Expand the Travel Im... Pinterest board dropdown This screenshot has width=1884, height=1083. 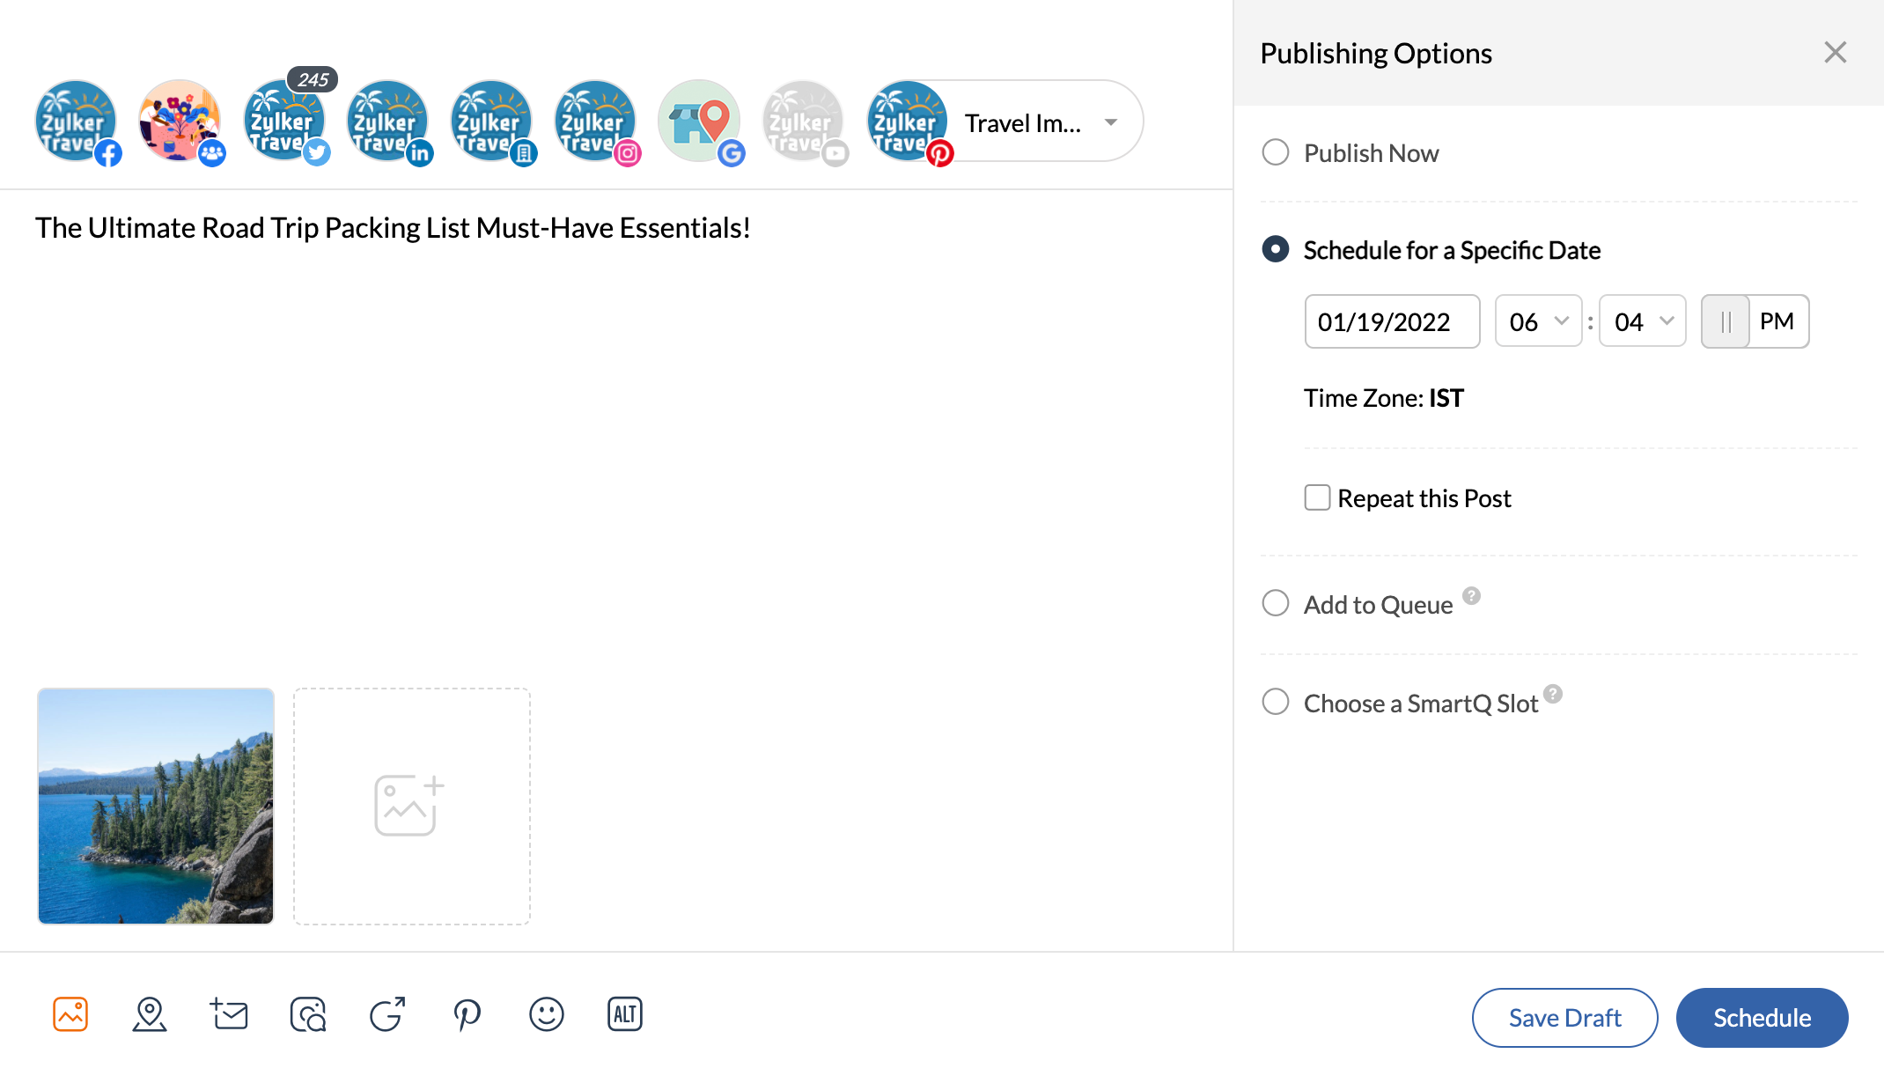pyautogui.click(x=1111, y=122)
